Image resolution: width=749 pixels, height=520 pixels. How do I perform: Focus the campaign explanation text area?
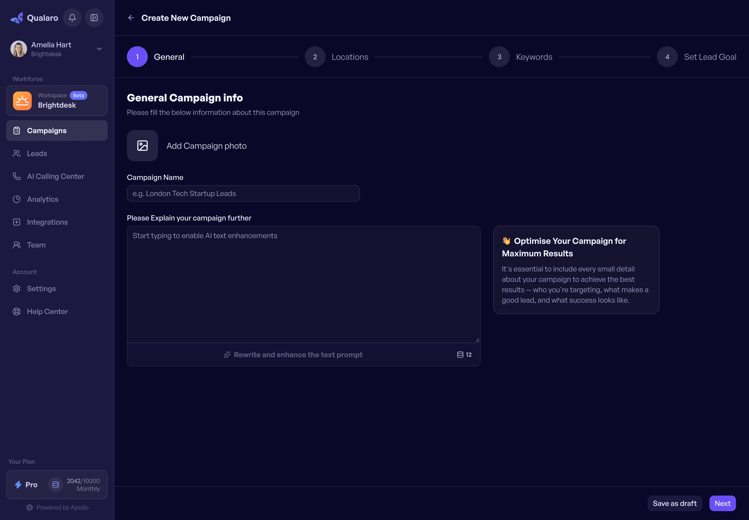304,284
